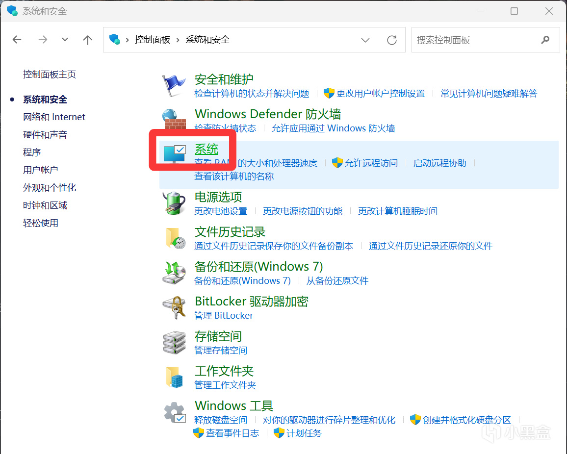Click 对你的驱动器进行碎片整理和优化
This screenshot has height=454, width=567.
(329, 420)
